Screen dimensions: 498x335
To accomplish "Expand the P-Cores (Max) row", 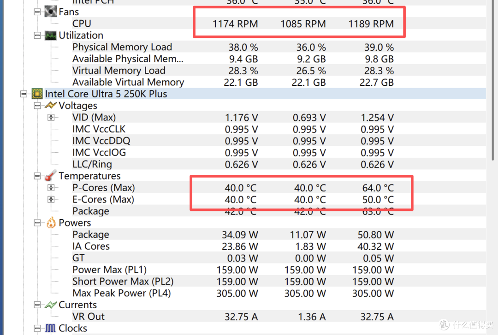I will click(x=51, y=187).
